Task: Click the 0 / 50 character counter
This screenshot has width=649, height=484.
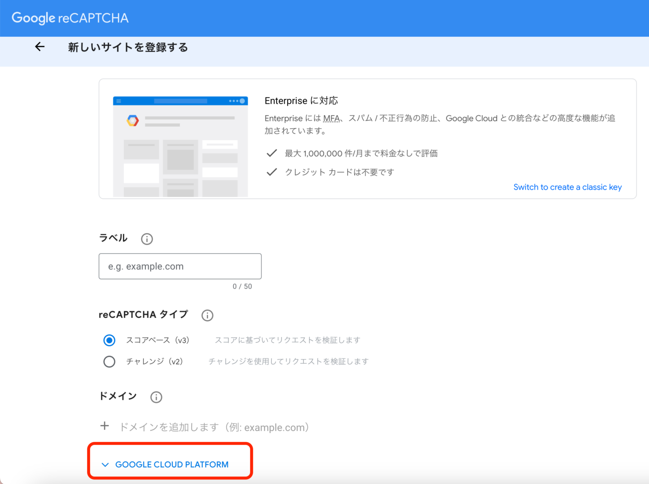Action: 242,286
